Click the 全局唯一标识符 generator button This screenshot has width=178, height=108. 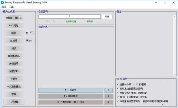14,18
